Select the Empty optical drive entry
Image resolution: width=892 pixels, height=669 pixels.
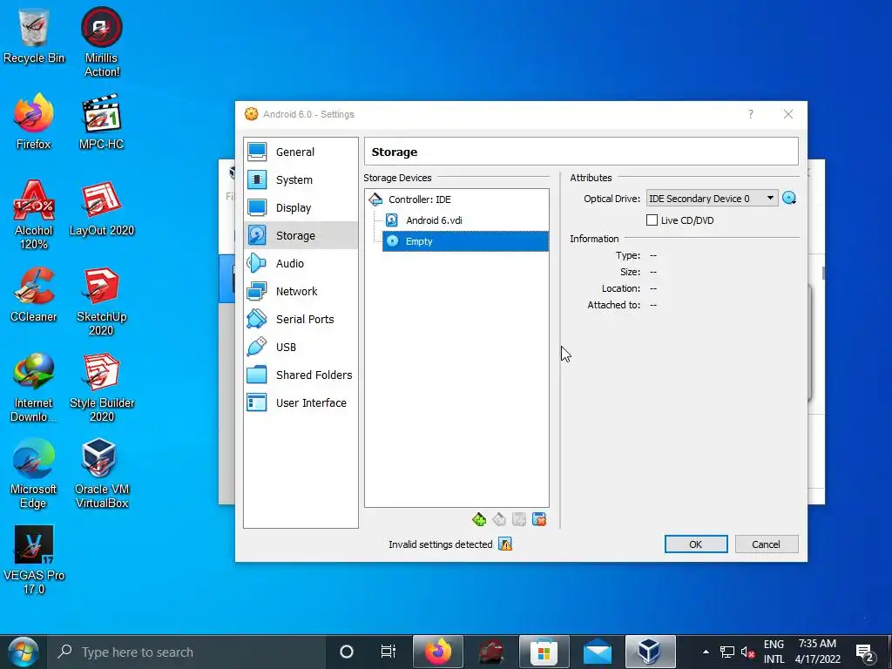(465, 241)
